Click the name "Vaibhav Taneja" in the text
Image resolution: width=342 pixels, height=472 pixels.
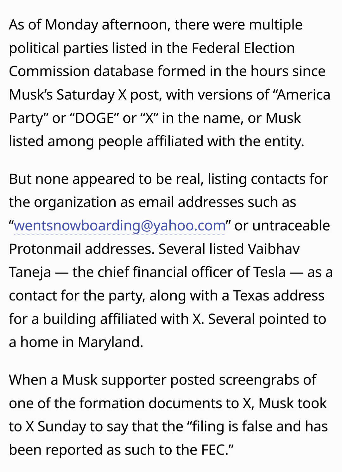coord(154,261)
